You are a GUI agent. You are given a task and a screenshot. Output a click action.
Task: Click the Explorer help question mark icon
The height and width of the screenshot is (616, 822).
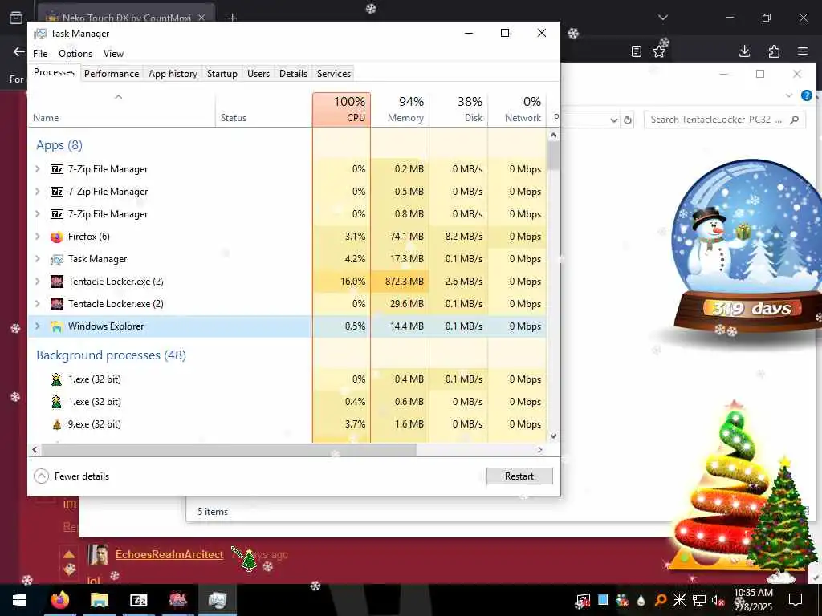pyautogui.click(x=807, y=95)
